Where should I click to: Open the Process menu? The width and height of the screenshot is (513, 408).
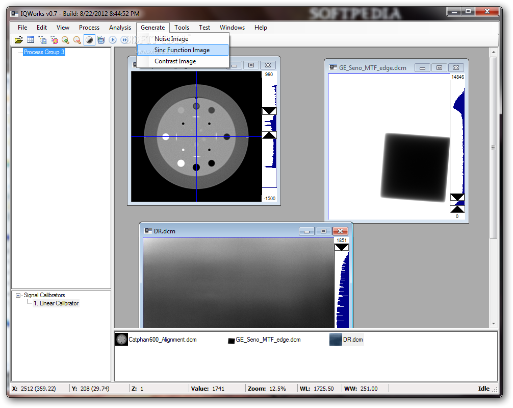[89, 28]
